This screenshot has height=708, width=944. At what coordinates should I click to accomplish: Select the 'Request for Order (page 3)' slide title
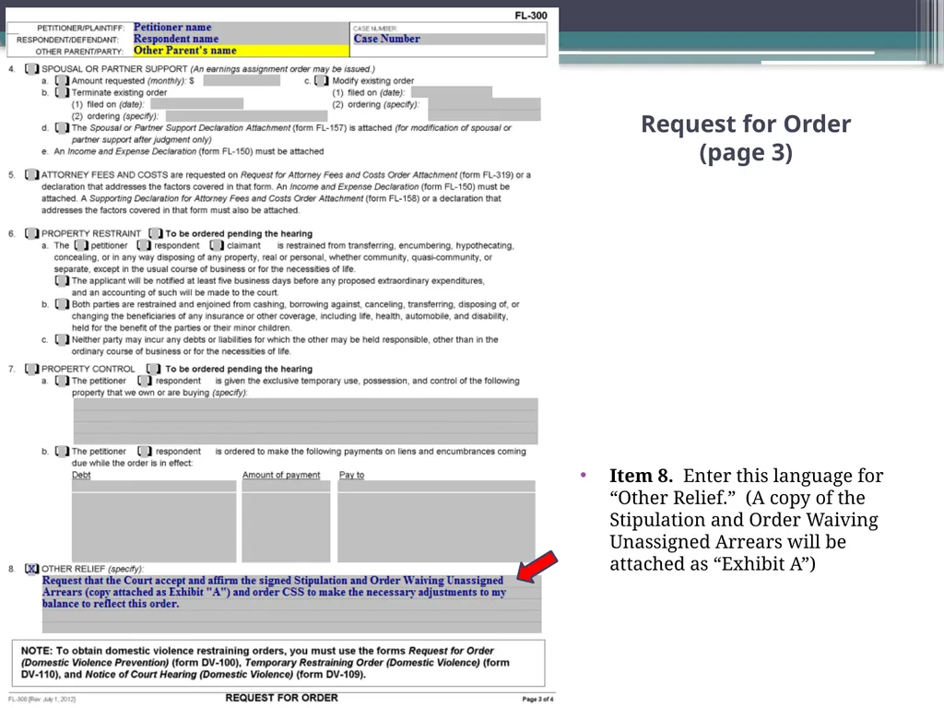click(746, 138)
